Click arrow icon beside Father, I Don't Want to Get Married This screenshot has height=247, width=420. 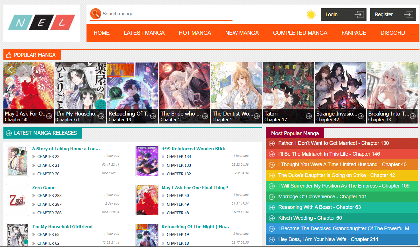272,143
